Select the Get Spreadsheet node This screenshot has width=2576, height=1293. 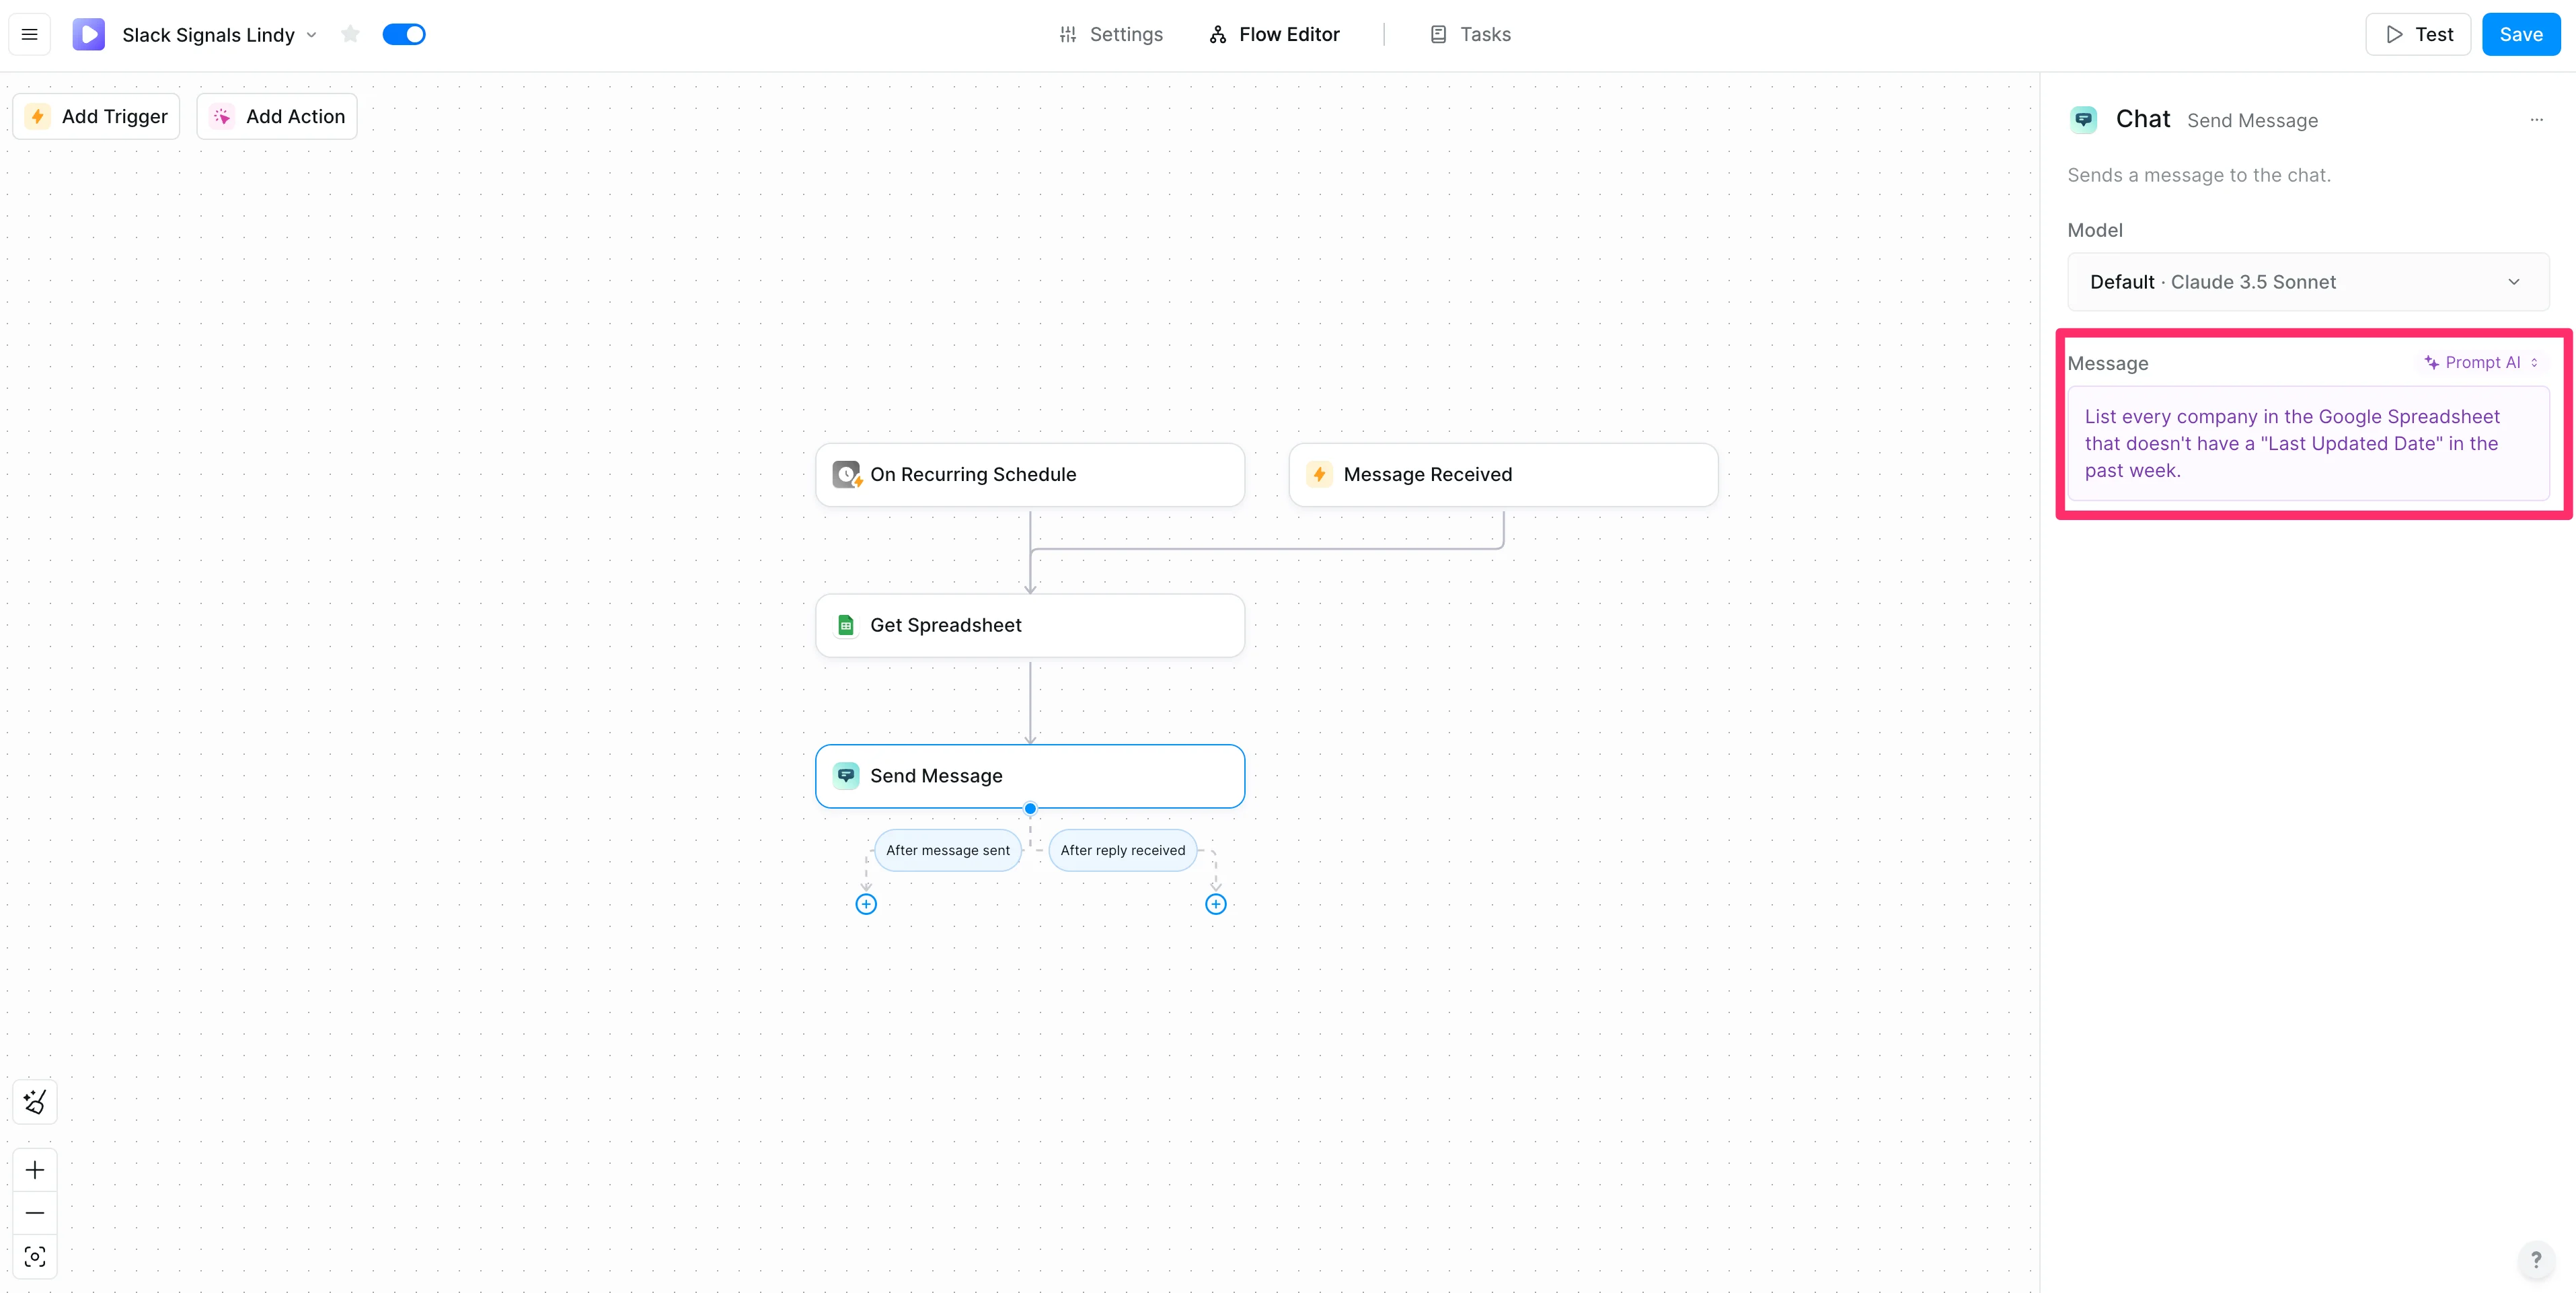[x=1030, y=625]
